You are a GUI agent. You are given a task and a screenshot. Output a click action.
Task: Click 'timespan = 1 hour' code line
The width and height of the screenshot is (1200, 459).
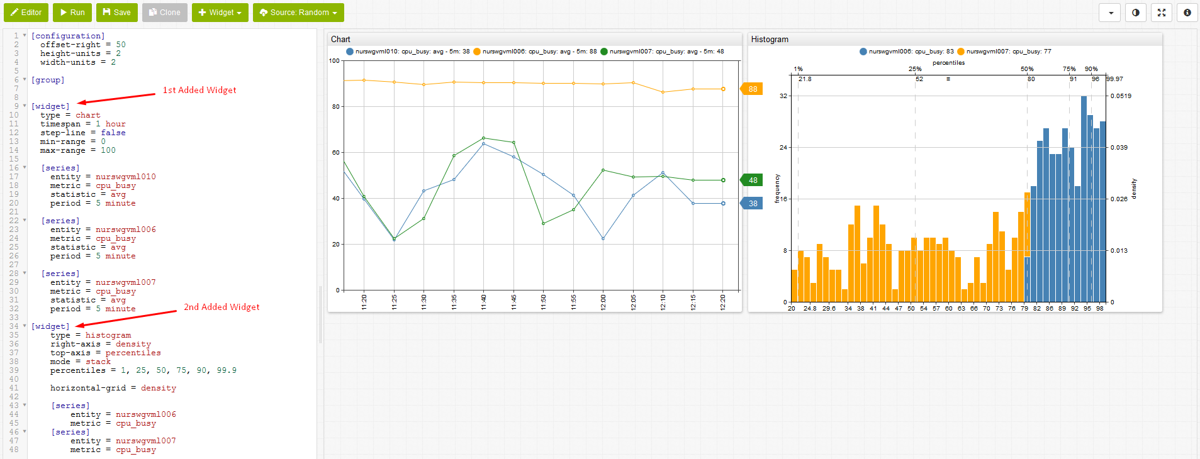(83, 124)
